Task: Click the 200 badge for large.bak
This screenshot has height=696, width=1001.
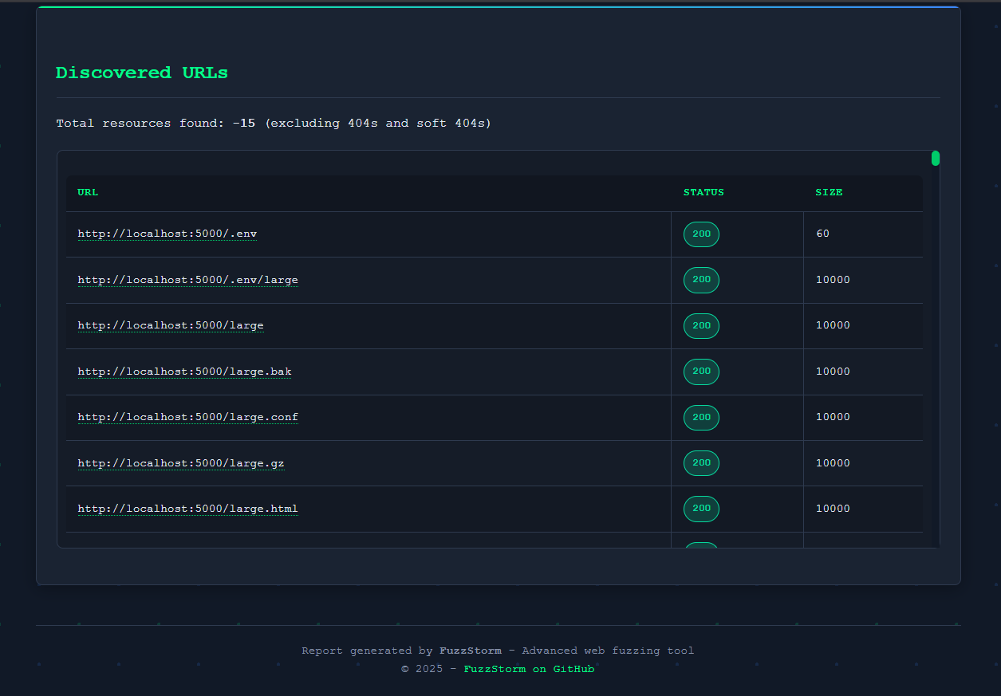Action: click(701, 372)
